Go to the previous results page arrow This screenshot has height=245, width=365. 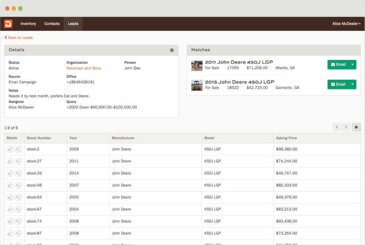337,127
